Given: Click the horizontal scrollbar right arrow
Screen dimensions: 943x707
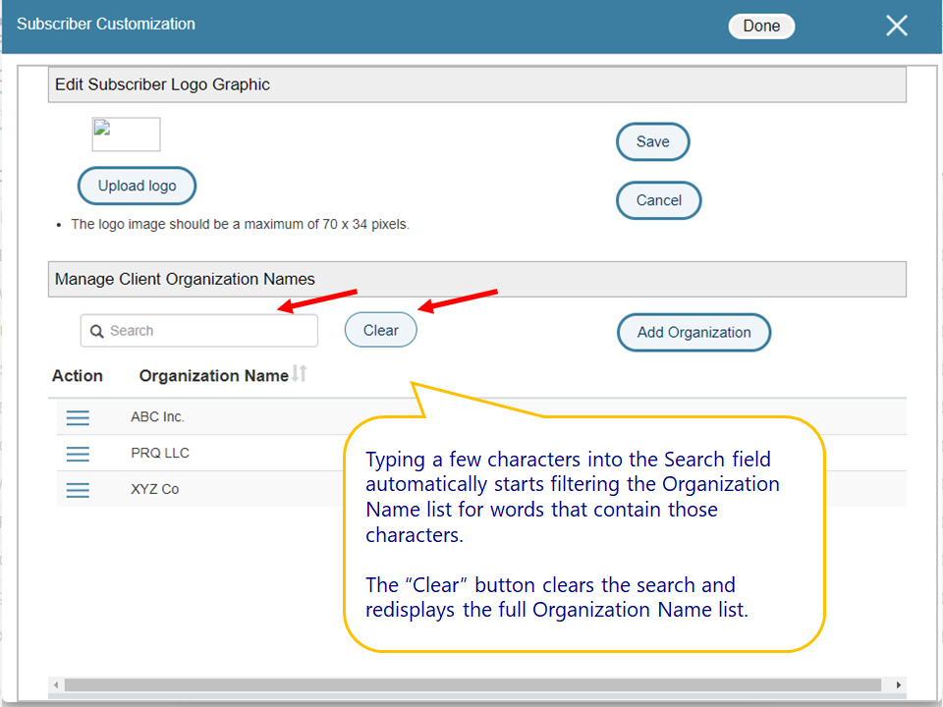Looking at the screenshot, I should [898, 684].
